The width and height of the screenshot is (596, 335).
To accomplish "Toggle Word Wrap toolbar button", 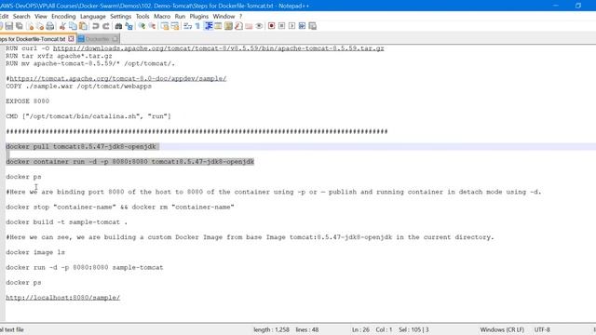I will pos(188,26).
